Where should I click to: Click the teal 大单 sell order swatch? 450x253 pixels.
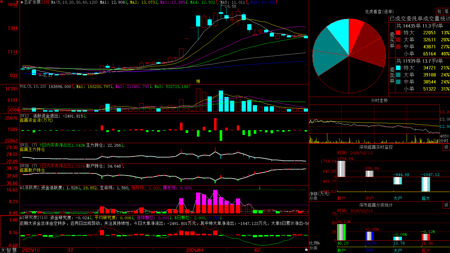398,75
